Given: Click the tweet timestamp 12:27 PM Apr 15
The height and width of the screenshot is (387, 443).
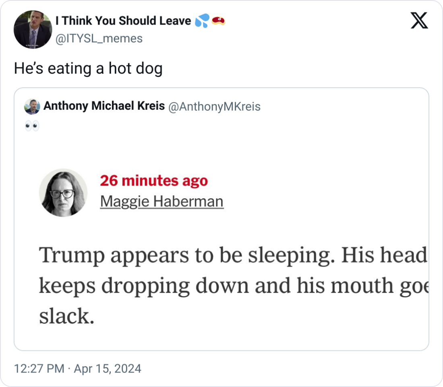Looking at the screenshot, I should click(76, 368).
